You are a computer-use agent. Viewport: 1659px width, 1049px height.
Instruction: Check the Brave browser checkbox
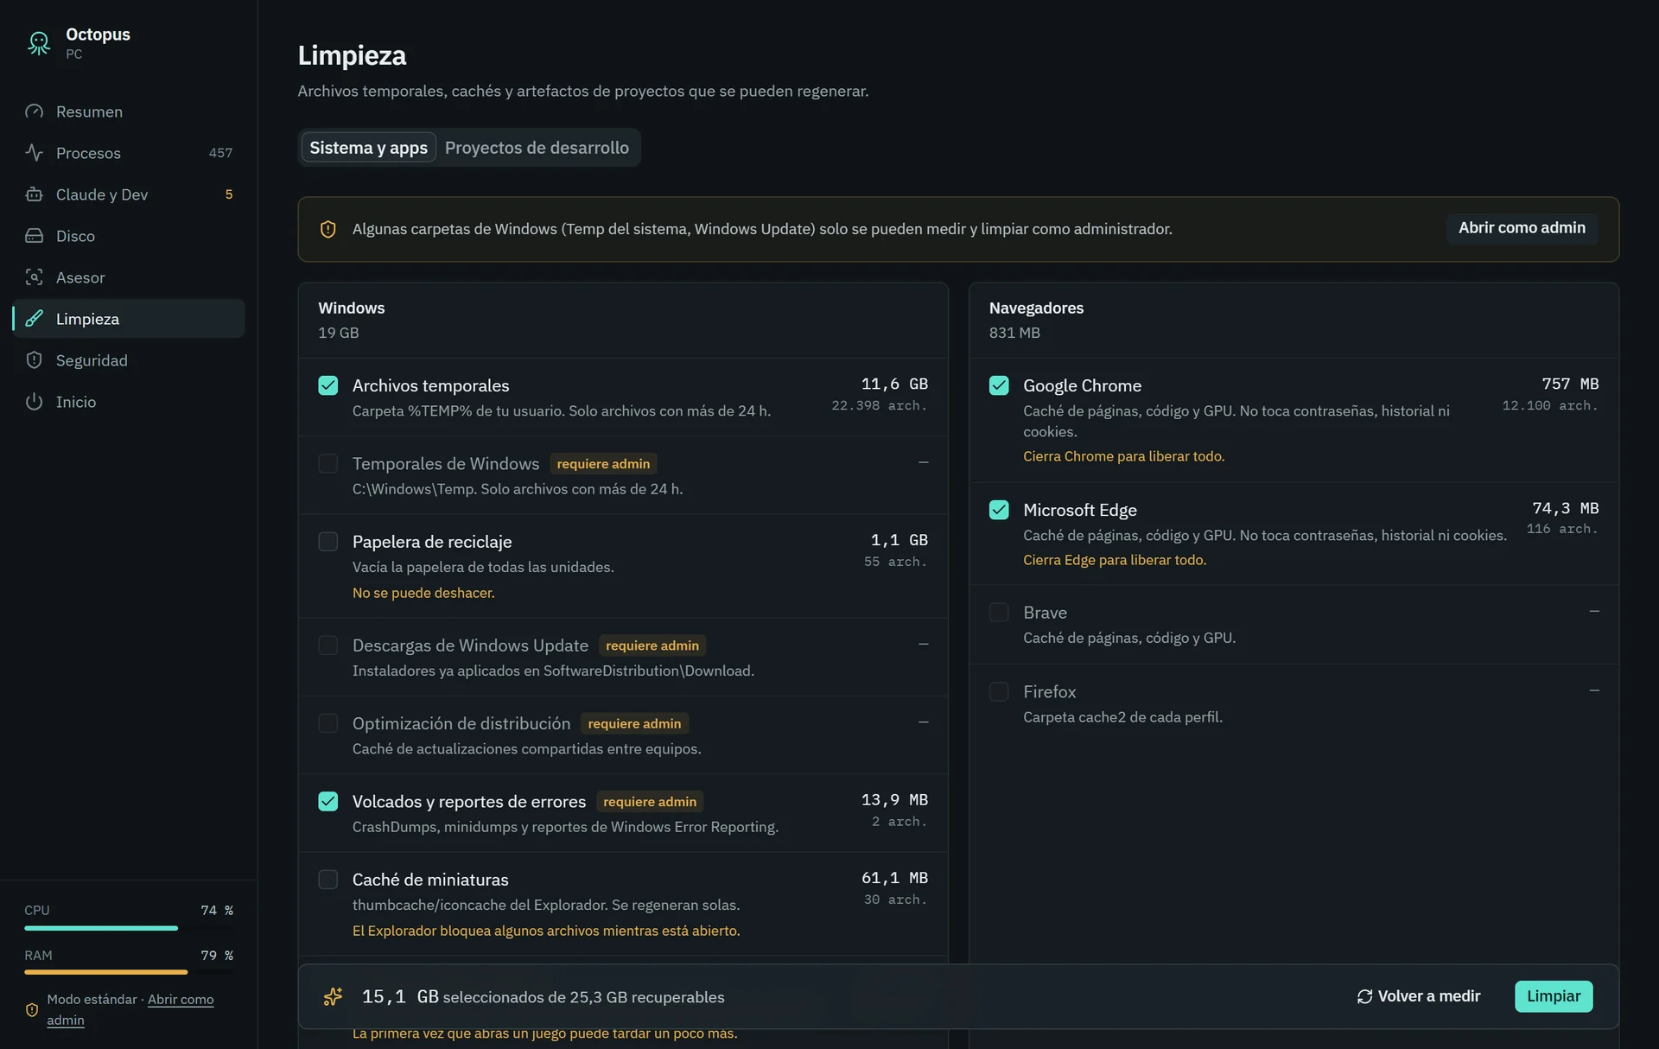click(x=999, y=613)
